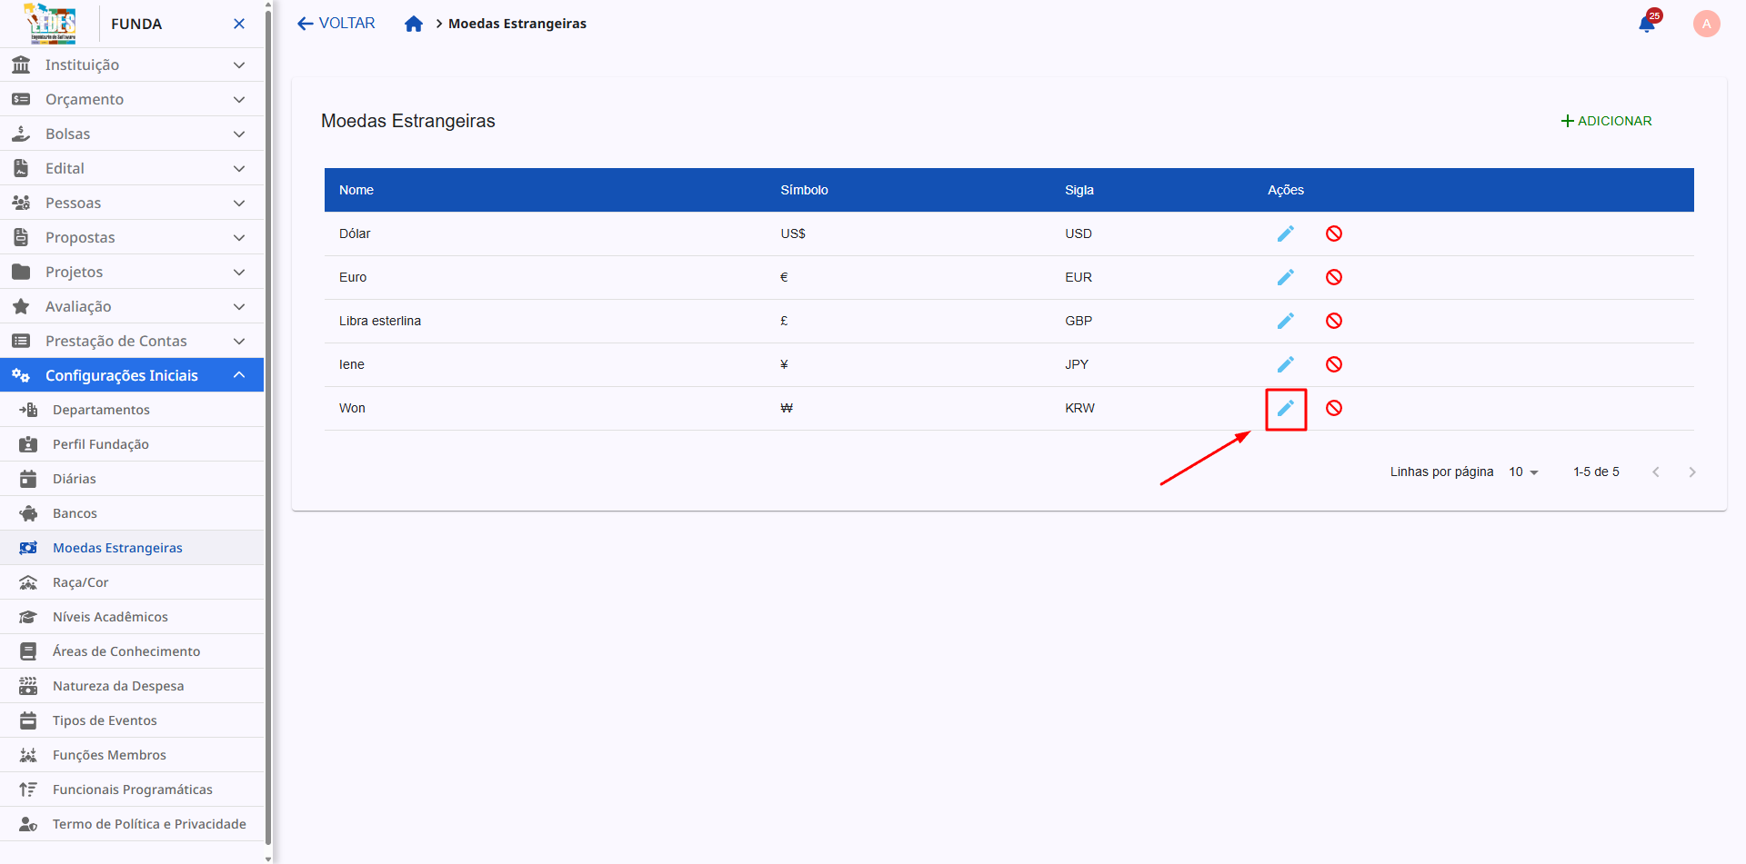Click the delete icon for Dólar

[x=1333, y=233]
